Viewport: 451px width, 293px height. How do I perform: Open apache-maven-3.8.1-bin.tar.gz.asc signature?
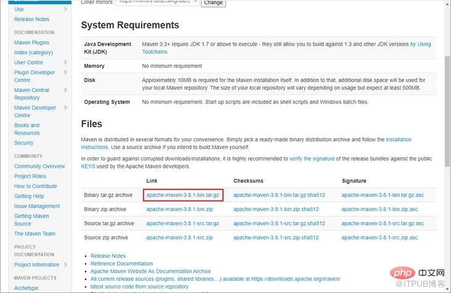pyautogui.click(x=383, y=195)
